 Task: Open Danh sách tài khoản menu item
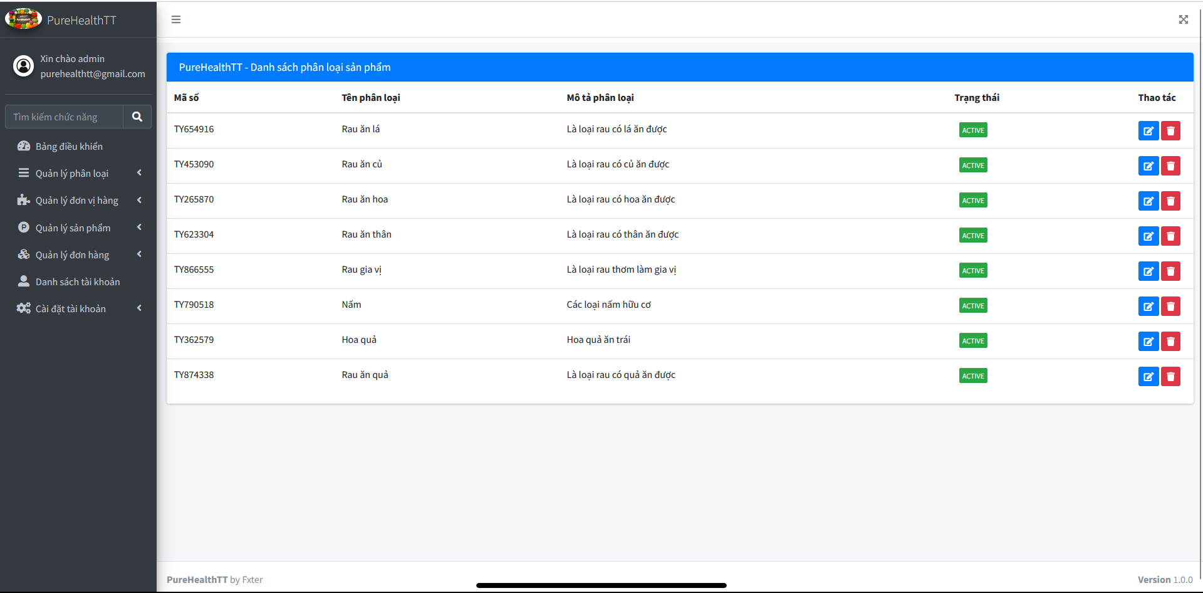pyautogui.click(x=78, y=281)
